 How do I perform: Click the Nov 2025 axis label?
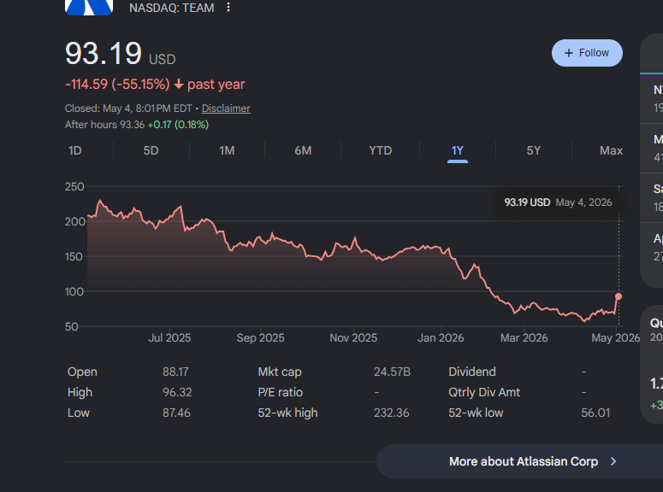point(353,338)
